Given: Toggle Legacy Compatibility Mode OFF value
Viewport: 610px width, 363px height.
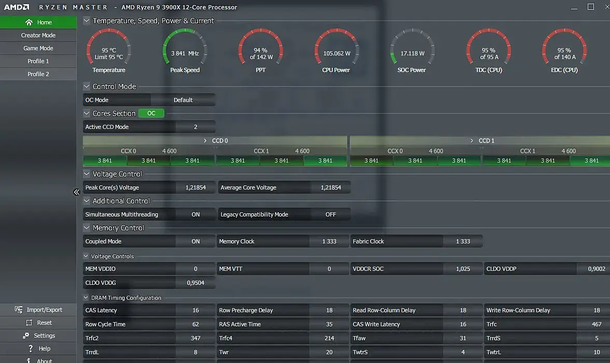Looking at the screenshot, I should 331,214.
